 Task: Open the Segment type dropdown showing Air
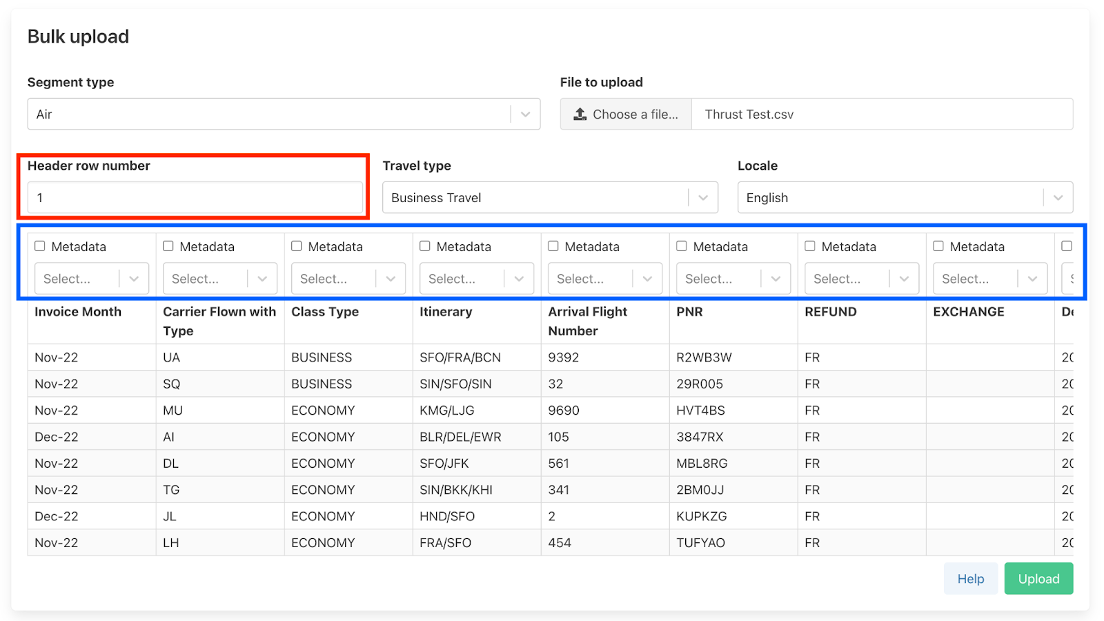tap(283, 115)
